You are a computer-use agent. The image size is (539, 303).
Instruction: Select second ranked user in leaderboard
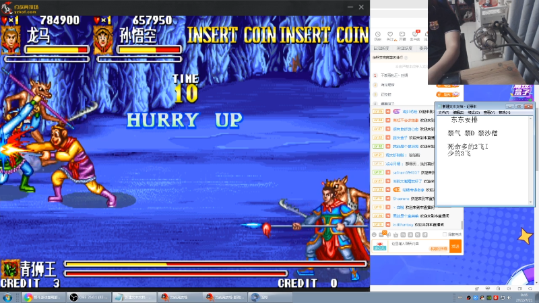click(x=388, y=85)
